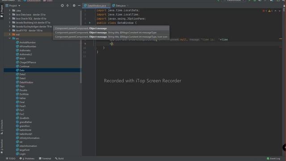286x161 pixels.
Task: Select the InfinityInformation class file
Action: (x=28, y=138)
